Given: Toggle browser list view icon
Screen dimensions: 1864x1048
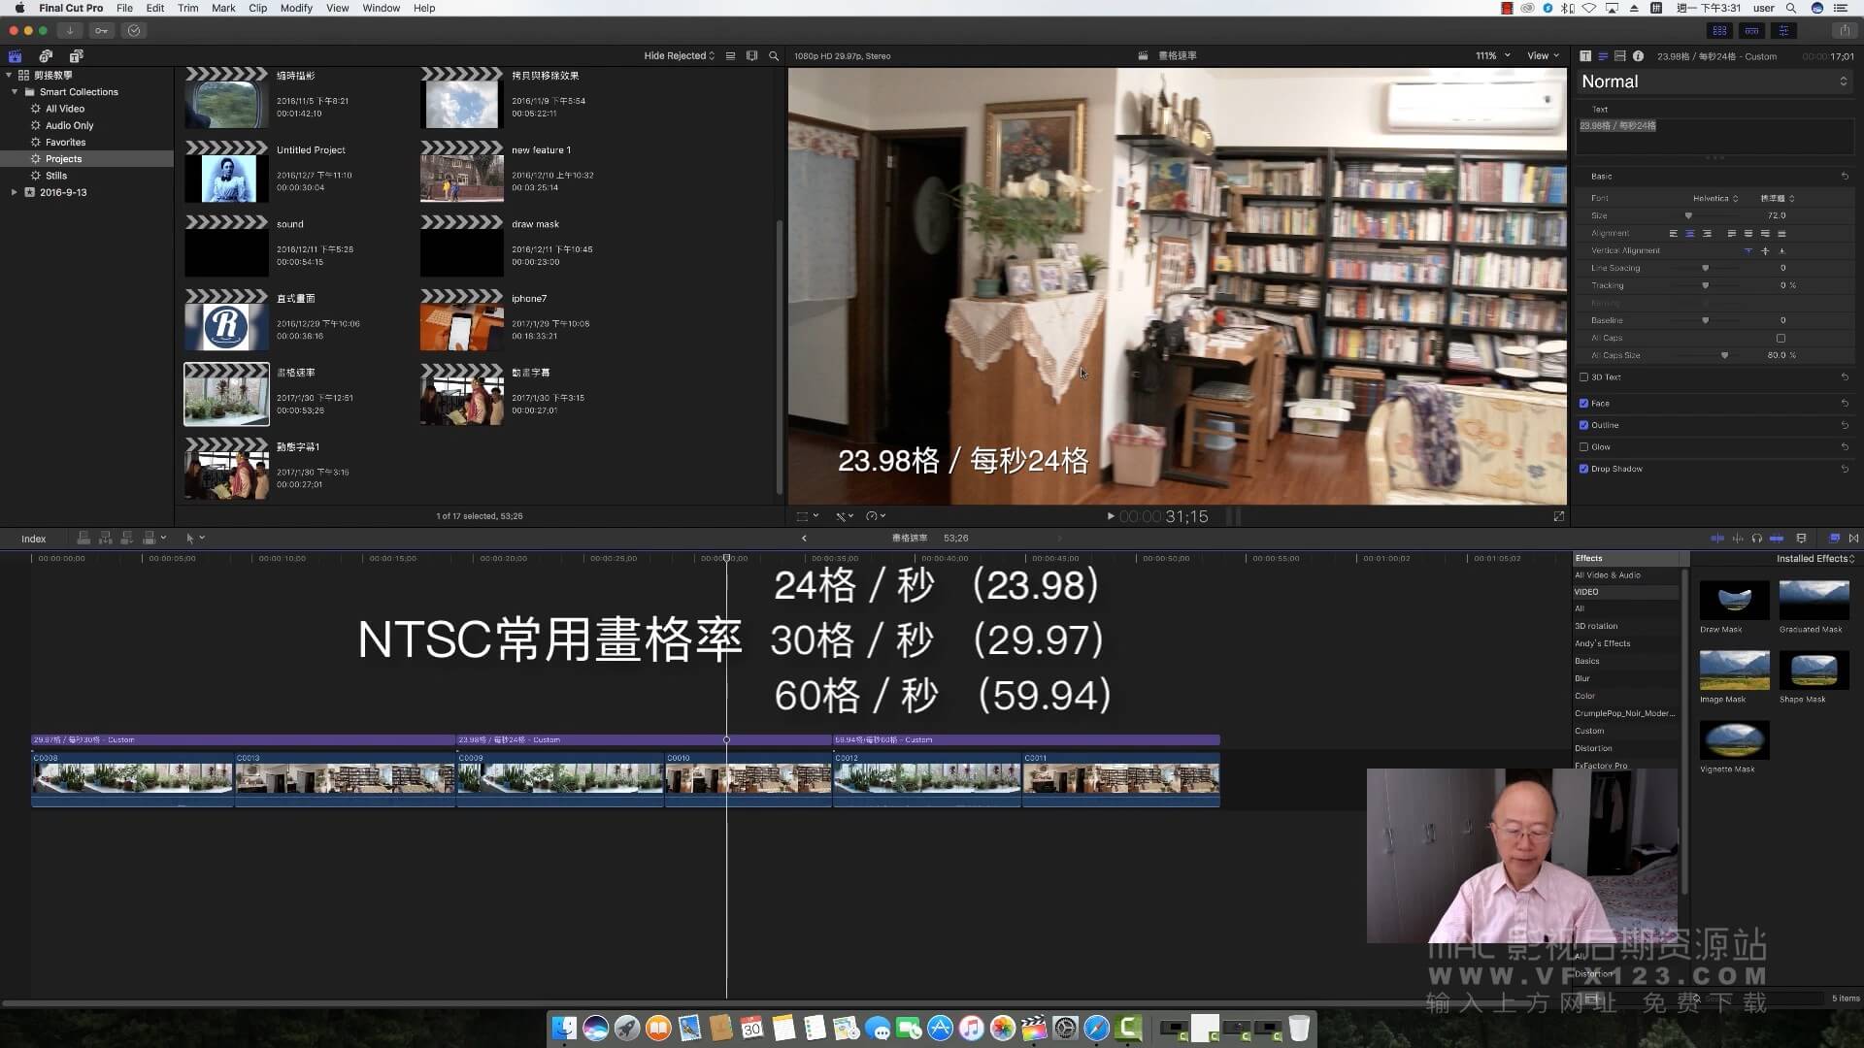Looking at the screenshot, I should click(731, 56).
